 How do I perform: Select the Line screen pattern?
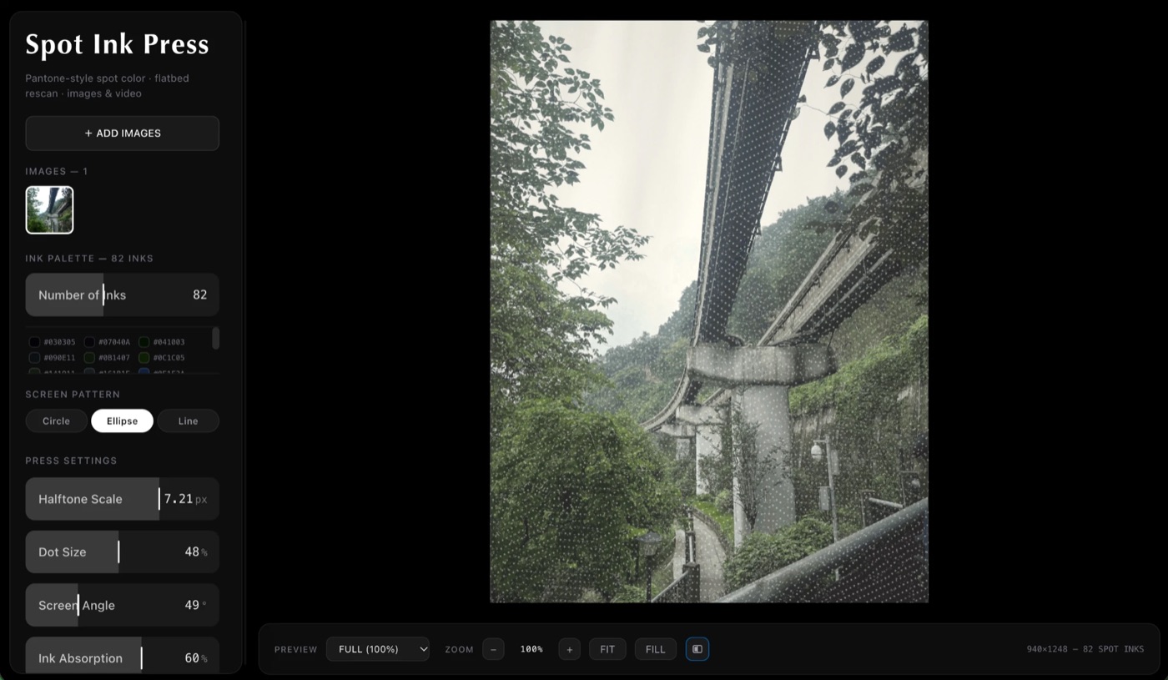click(x=188, y=421)
